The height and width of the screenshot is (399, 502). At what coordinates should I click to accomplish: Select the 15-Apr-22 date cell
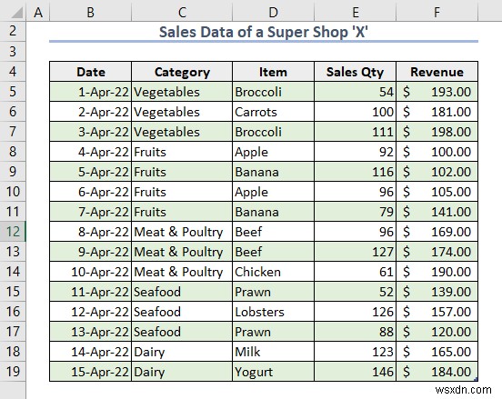[x=91, y=372]
